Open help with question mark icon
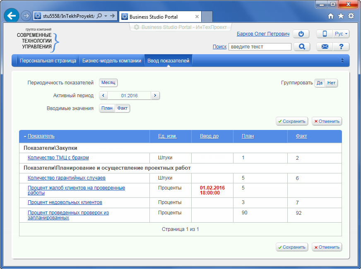This screenshot has width=361, height=269. point(341,47)
